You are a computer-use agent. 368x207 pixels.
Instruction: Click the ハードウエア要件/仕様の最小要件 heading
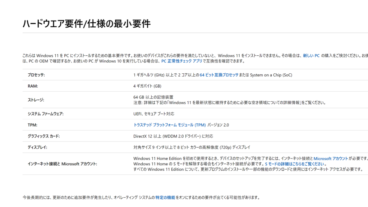point(87,24)
